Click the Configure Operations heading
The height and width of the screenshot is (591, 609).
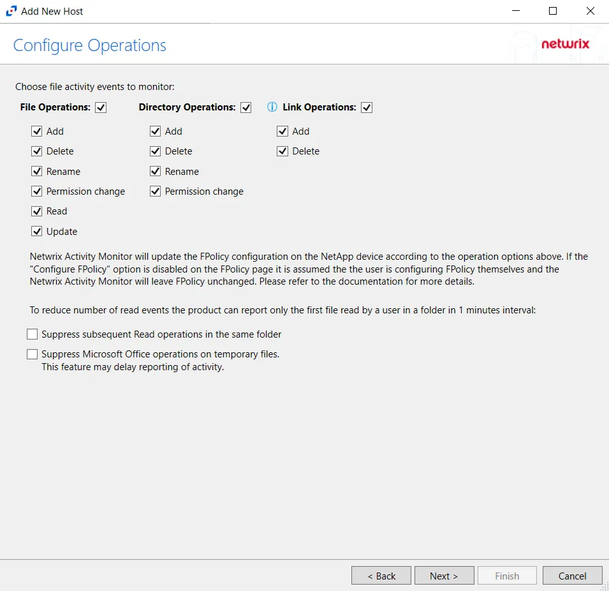pyautogui.click(x=90, y=45)
